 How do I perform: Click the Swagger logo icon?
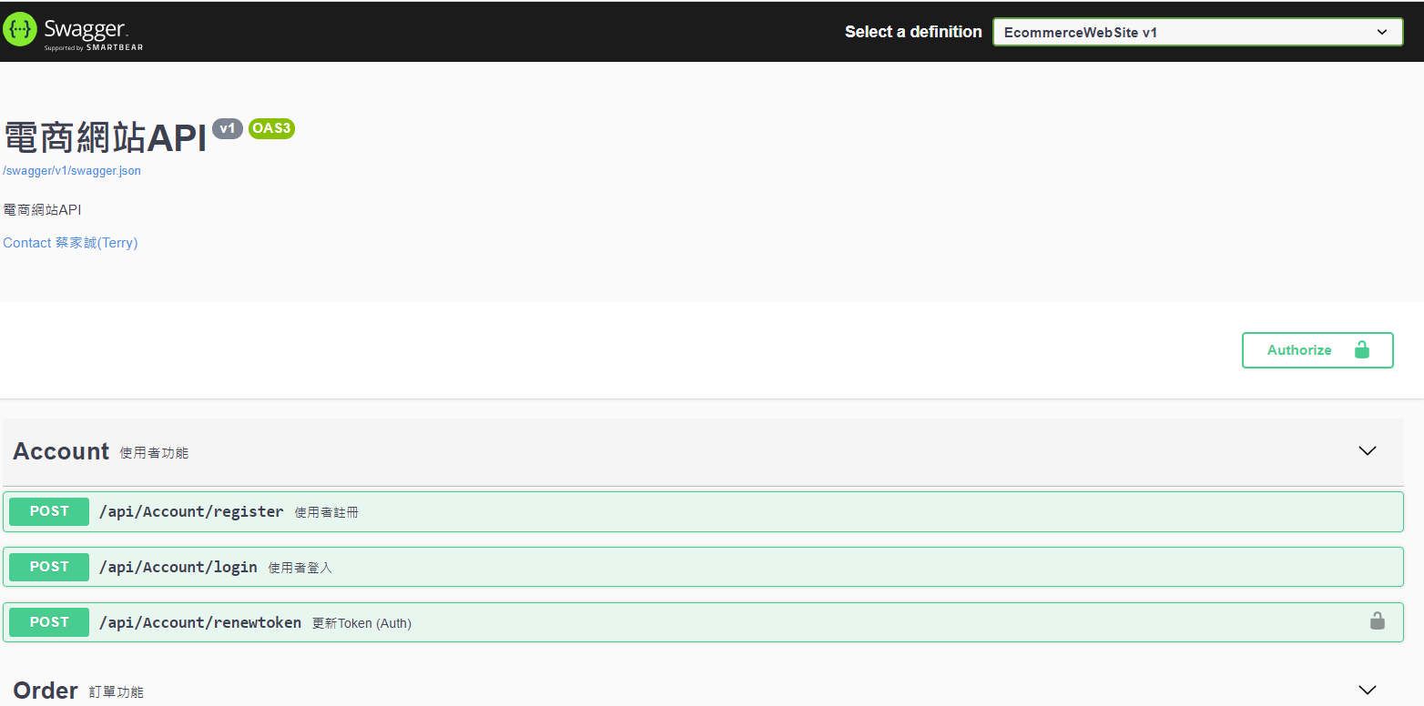tap(20, 30)
